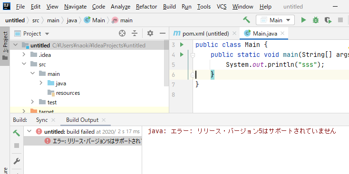Screen dimensions: 349x174
Task: Run Main with the green play button
Action: pyautogui.click(x=304, y=20)
